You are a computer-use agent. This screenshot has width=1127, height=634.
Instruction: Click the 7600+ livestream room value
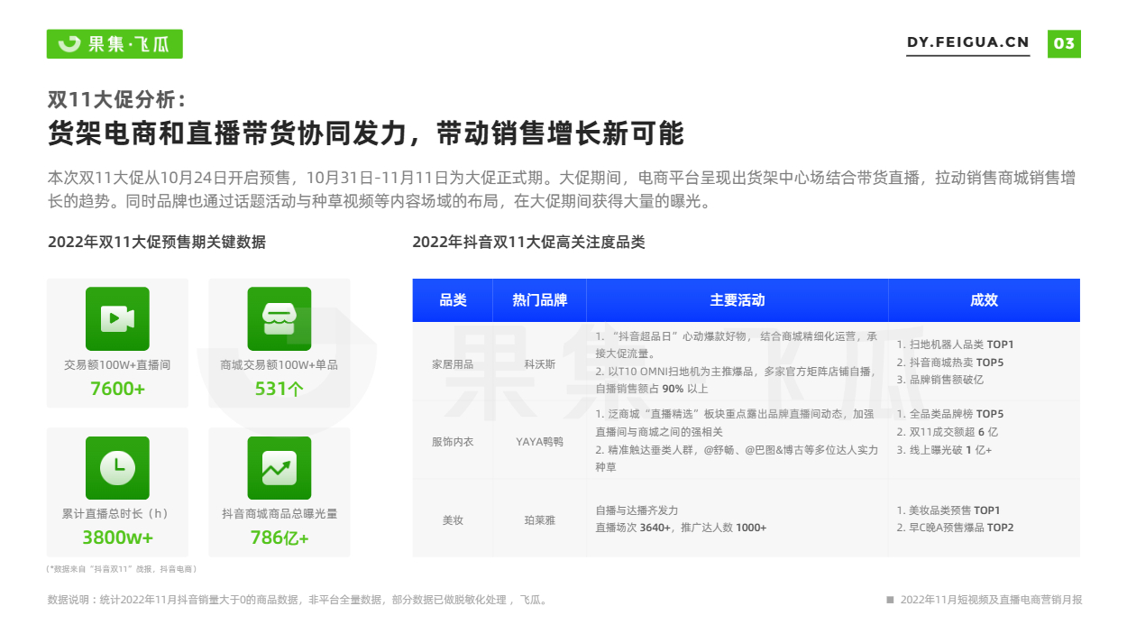click(x=117, y=389)
